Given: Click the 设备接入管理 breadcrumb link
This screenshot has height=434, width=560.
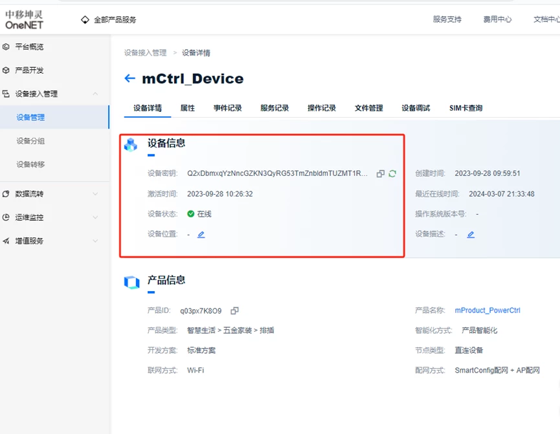Looking at the screenshot, I should click(x=146, y=53).
